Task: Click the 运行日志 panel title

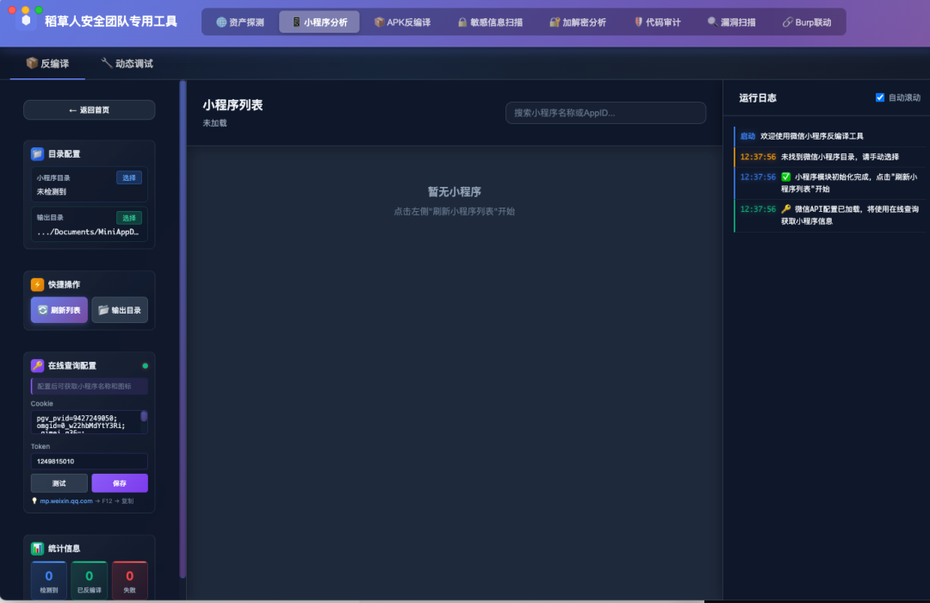Action: [758, 98]
